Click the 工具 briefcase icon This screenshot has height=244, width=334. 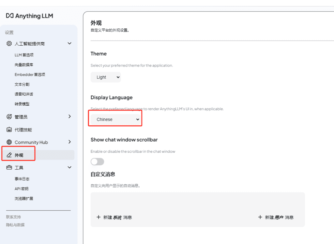tap(9, 167)
